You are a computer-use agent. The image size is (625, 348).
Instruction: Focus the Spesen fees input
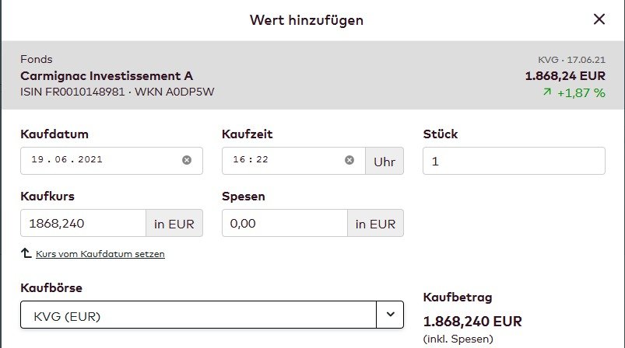284,224
